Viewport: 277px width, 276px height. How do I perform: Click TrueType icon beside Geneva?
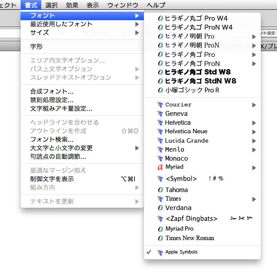point(160,114)
